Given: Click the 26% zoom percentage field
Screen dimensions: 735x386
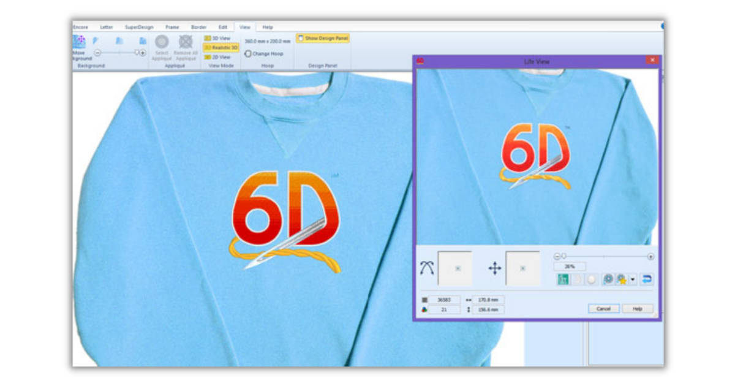Looking at the screenshot, I should pyautogui.click(x=569, y=266).
